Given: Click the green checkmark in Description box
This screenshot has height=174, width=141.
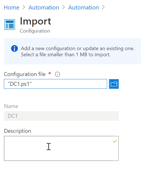Looking at the screenshot, I should (x=115, y=141).
